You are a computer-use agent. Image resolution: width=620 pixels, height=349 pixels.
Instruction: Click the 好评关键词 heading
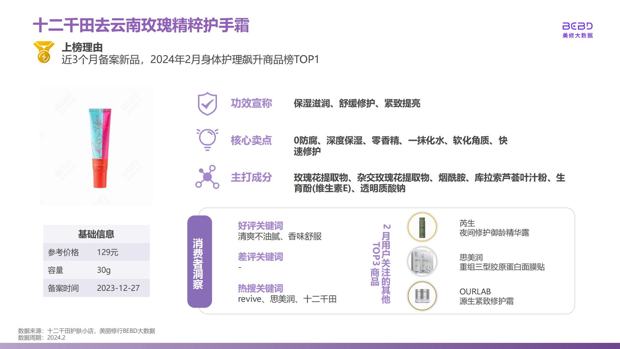[x=260, y=226]
